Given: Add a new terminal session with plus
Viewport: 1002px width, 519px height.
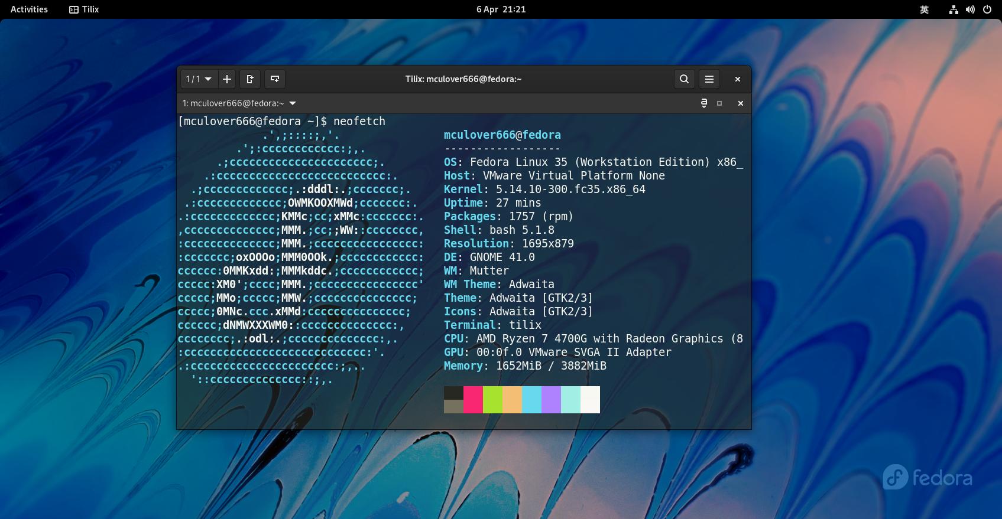Looking at the screenshot, I should coord(227,79).
